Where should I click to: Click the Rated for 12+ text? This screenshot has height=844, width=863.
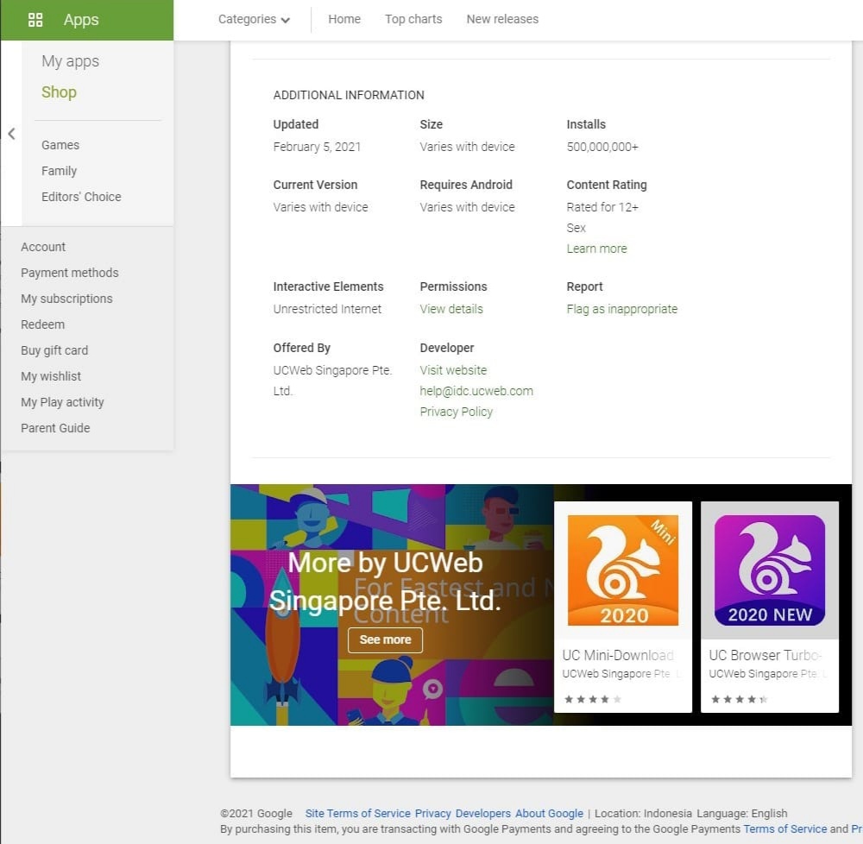[x=602, y=207]
